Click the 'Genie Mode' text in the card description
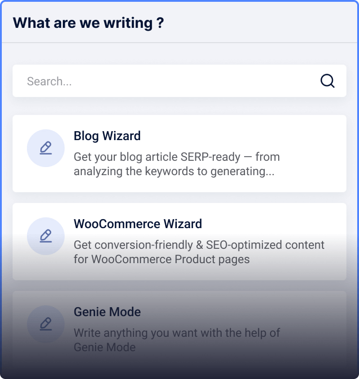This screenshot has width=359, height=379. pos(105,347)
